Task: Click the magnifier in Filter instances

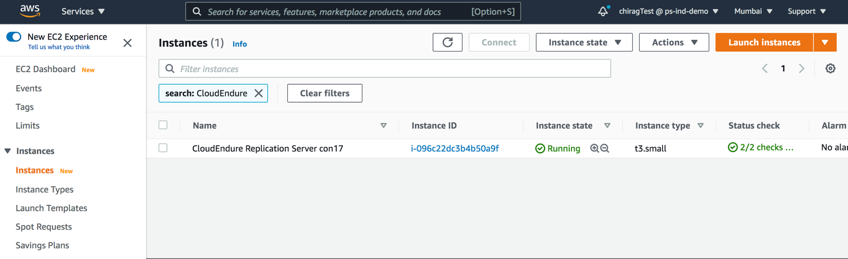Action: (x=170, y=69)
